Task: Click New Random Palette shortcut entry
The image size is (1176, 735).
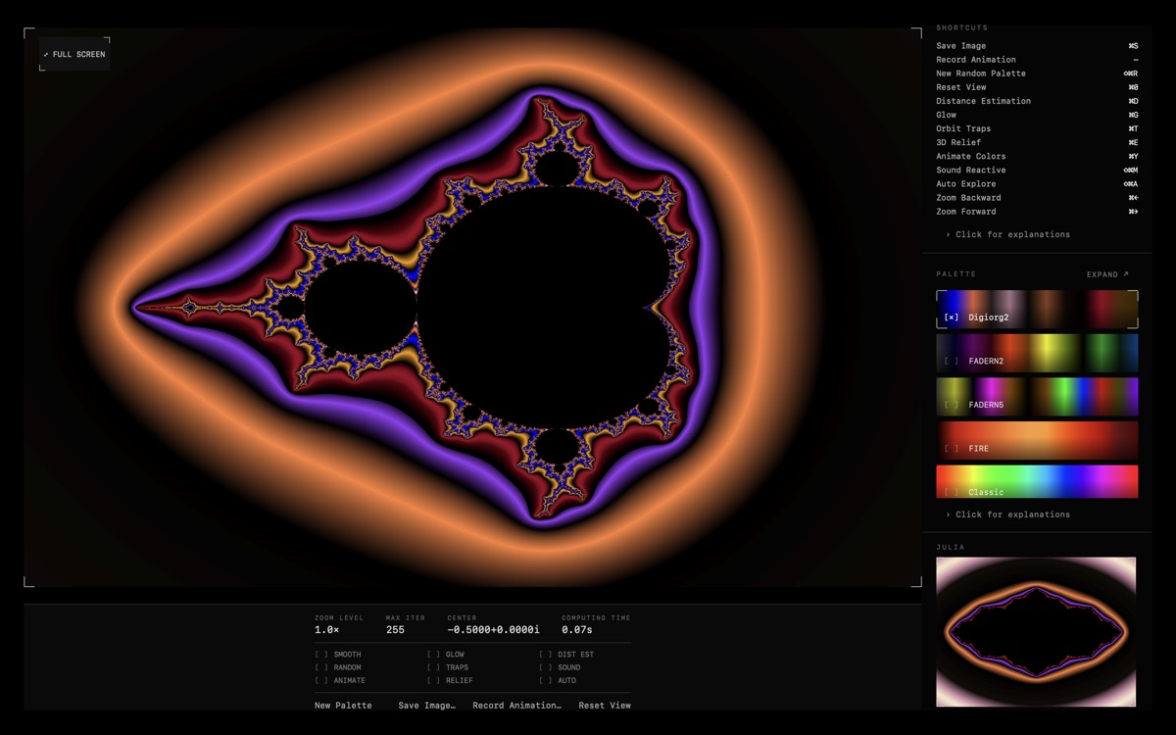Action: 1037,73
